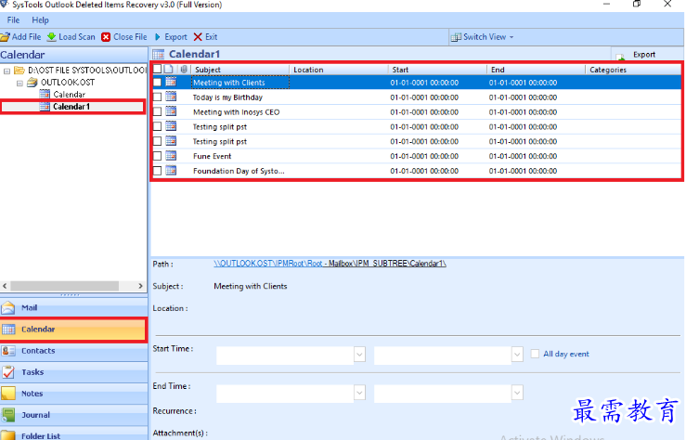Sort by the Start column header
Image resolution: width=686 pixels, height=440 pixels.
[x=437, y=70]
